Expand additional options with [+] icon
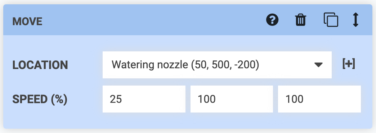This screenshot has height=133, width=376. click(349, 64)
